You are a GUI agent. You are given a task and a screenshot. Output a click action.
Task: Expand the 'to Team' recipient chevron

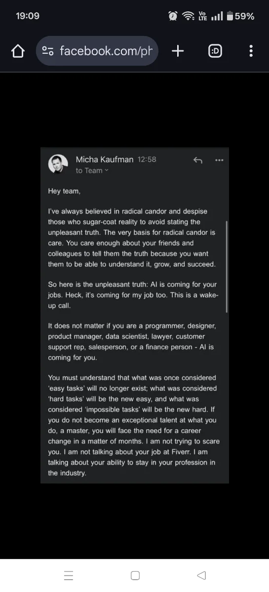[x=106, y=171]
